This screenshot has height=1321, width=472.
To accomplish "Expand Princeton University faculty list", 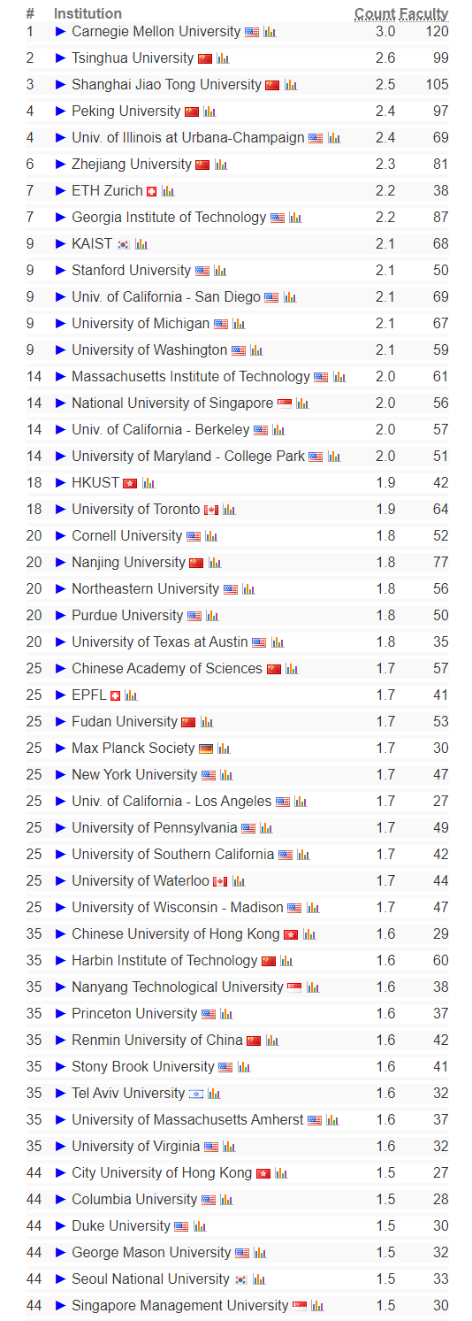I will [61, 1013].
